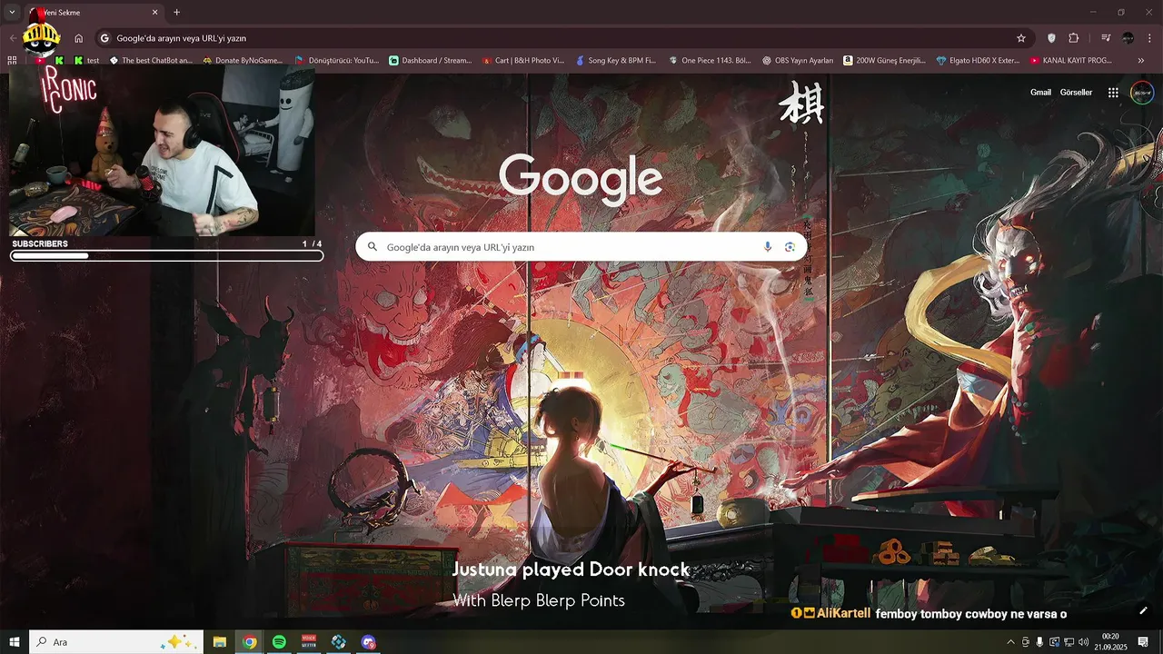Open 'Dashboard / Stream...' bookmark

click(430, 61)
